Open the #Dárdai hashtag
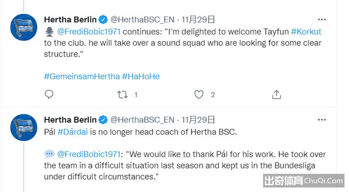The height and width of the screenshot is (192, 349). tap(73, 132)
